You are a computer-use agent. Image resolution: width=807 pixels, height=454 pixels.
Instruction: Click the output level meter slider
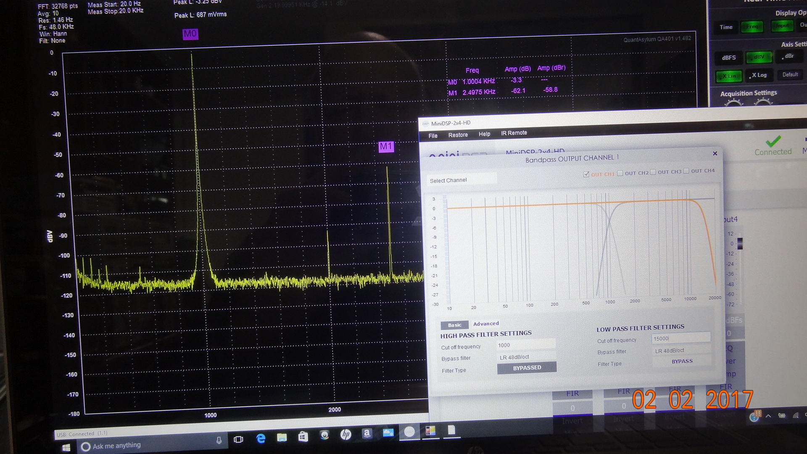click(740, 243)
